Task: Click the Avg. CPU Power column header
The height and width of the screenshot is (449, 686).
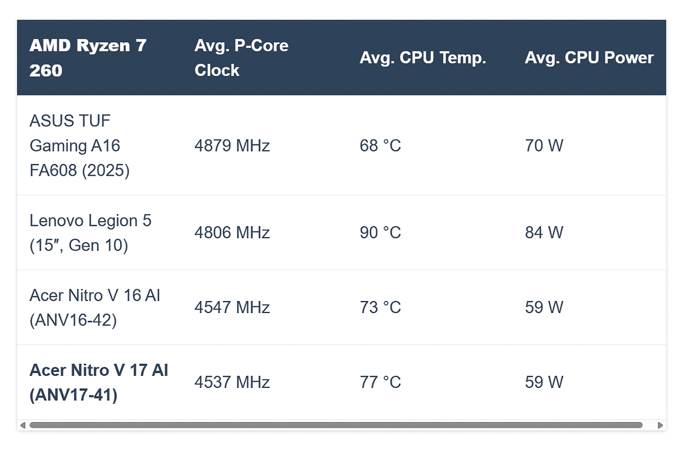Action: pyautogui.click(x=589, y=57)
